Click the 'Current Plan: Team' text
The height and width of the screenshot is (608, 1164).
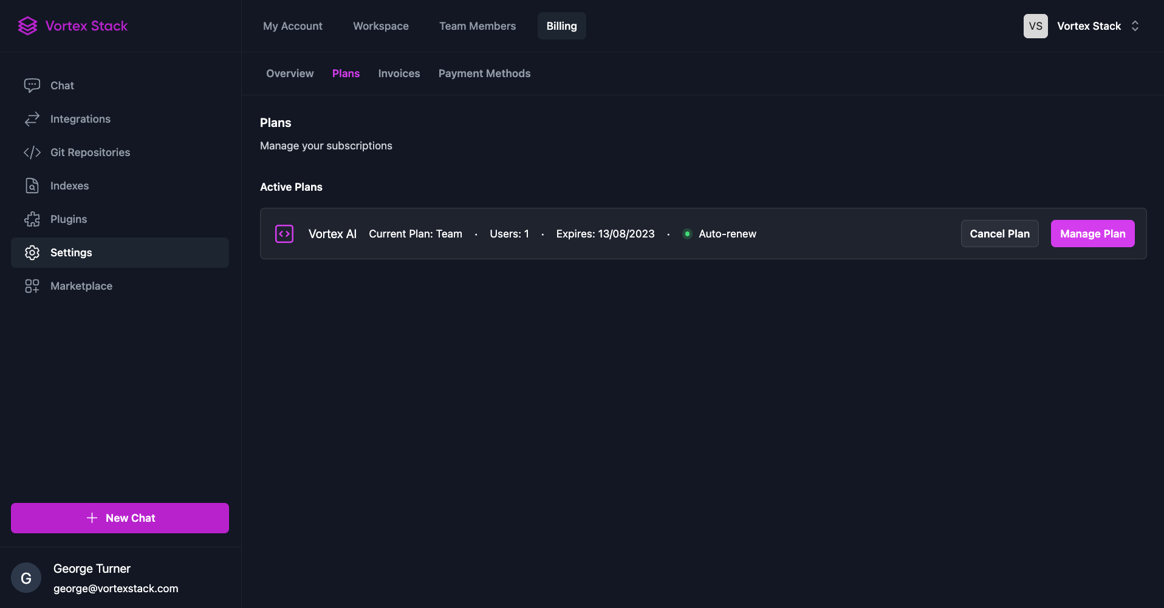tap(416, 234)
